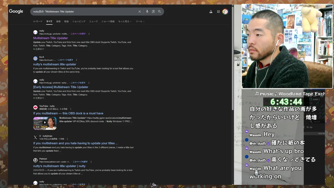Translate the first nutty.gg result page
This screenshot has height=188, width=334.
point(78,34)
